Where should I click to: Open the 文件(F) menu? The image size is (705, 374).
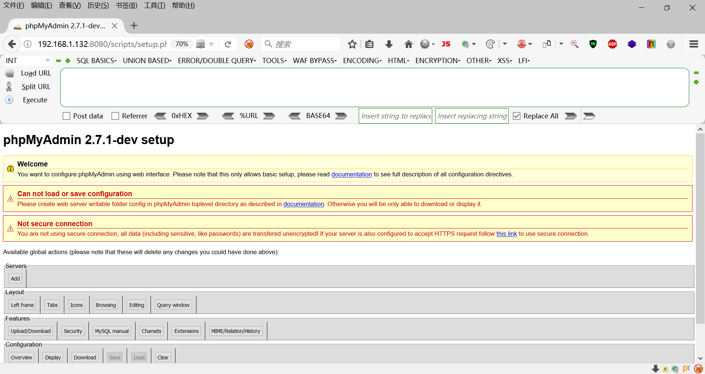point(14,5)
